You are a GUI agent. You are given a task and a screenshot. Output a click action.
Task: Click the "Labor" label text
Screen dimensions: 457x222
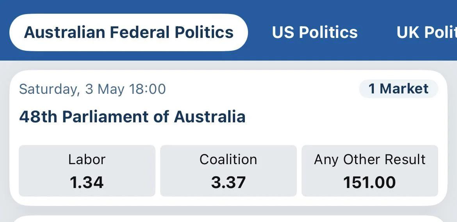click(87, 159)
